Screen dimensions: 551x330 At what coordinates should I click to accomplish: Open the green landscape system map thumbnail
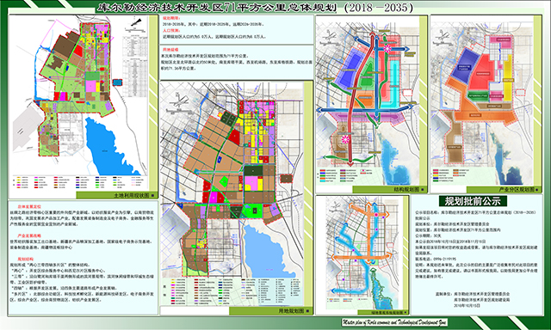[362, 255]
